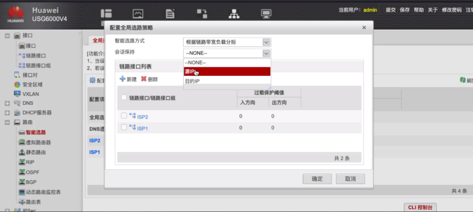Select 智能选路 in the sidebar
473x212 pixels.
point(36,133)
